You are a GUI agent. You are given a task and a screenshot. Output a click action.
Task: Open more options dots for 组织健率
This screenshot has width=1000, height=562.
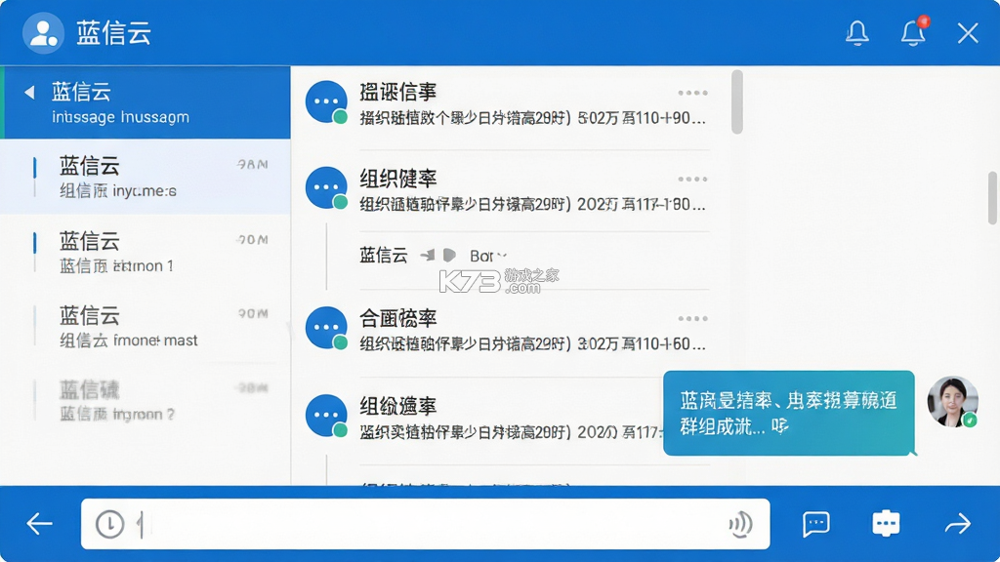(692, 180)
